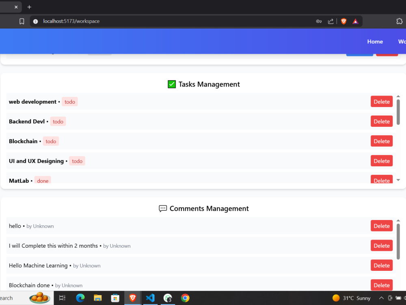406x305 pixels.
Task: Select the UI and UX Designing task name
Action: point(36,161)
